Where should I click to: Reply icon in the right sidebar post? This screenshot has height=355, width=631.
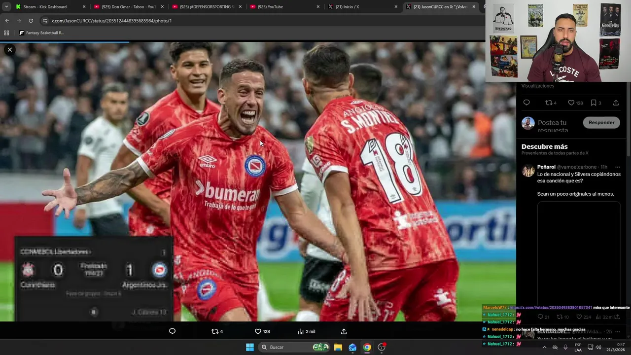(526, 103)
